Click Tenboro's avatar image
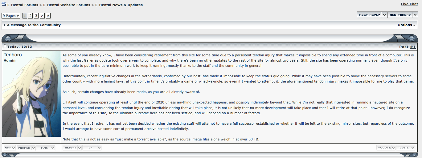The width and height of the screenshot is (422, 158). click(x=31, y=94)
